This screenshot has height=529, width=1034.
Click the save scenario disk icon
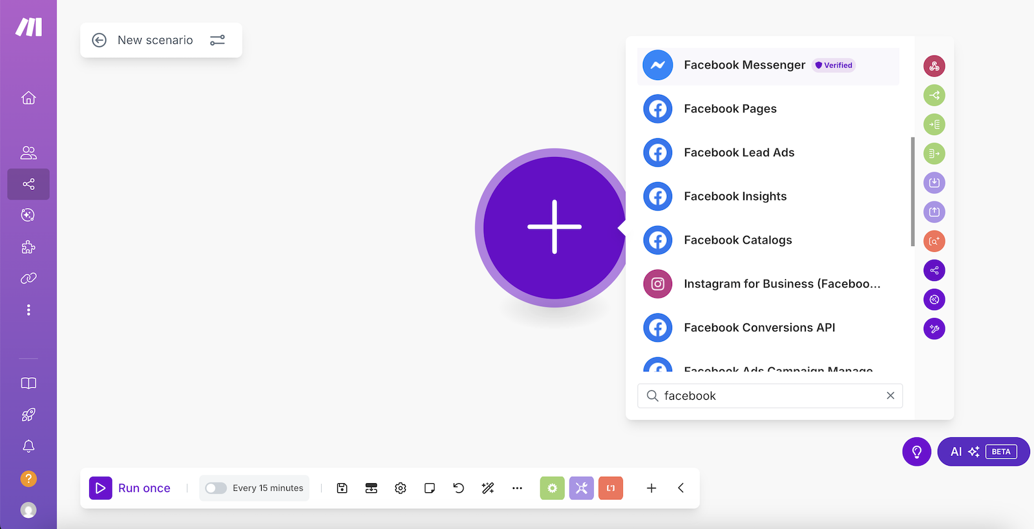tap(343, 488)
